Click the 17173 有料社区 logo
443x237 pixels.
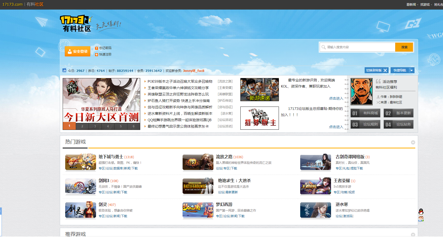click(76, 23)
